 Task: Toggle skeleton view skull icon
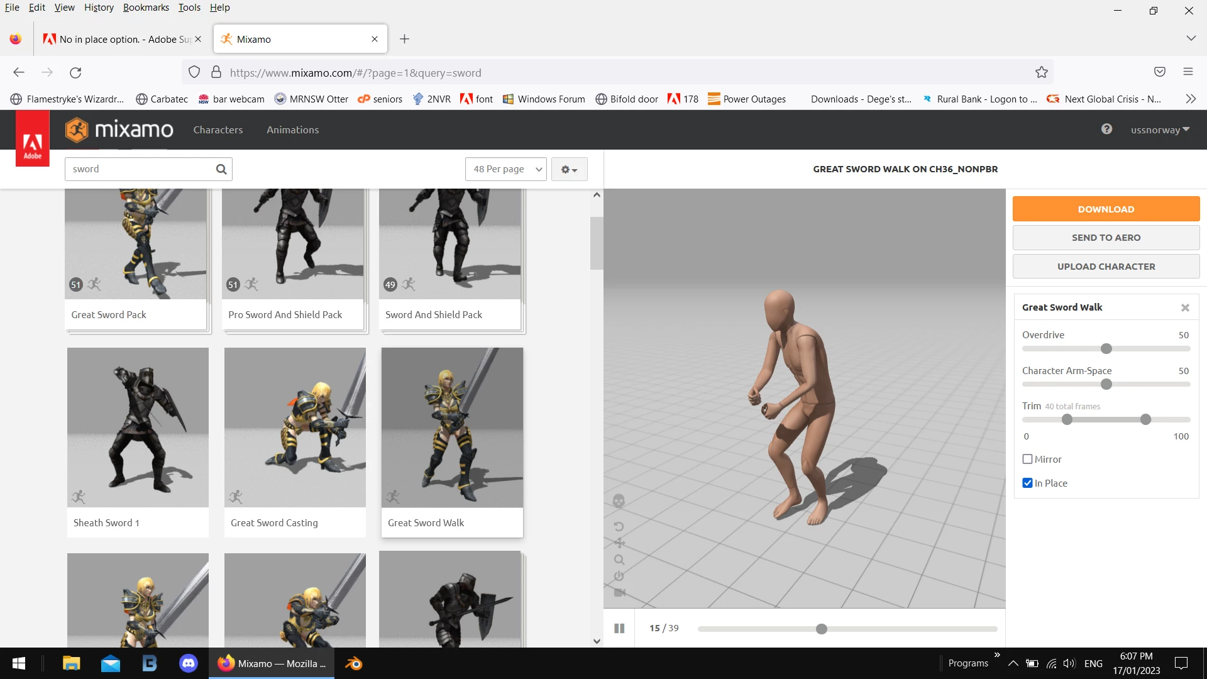619,501
